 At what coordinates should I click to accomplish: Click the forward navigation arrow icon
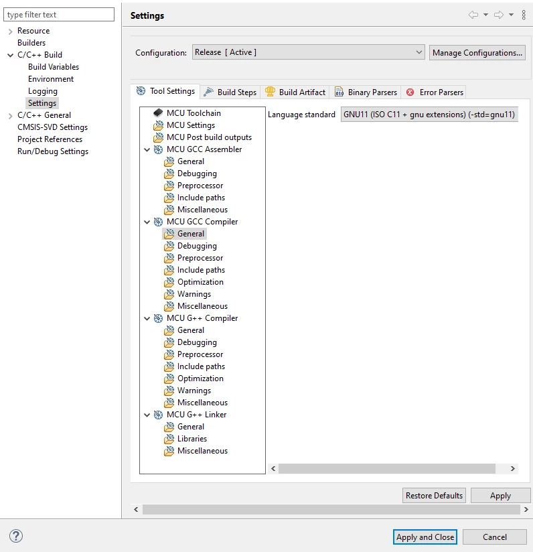click(499, 15)
